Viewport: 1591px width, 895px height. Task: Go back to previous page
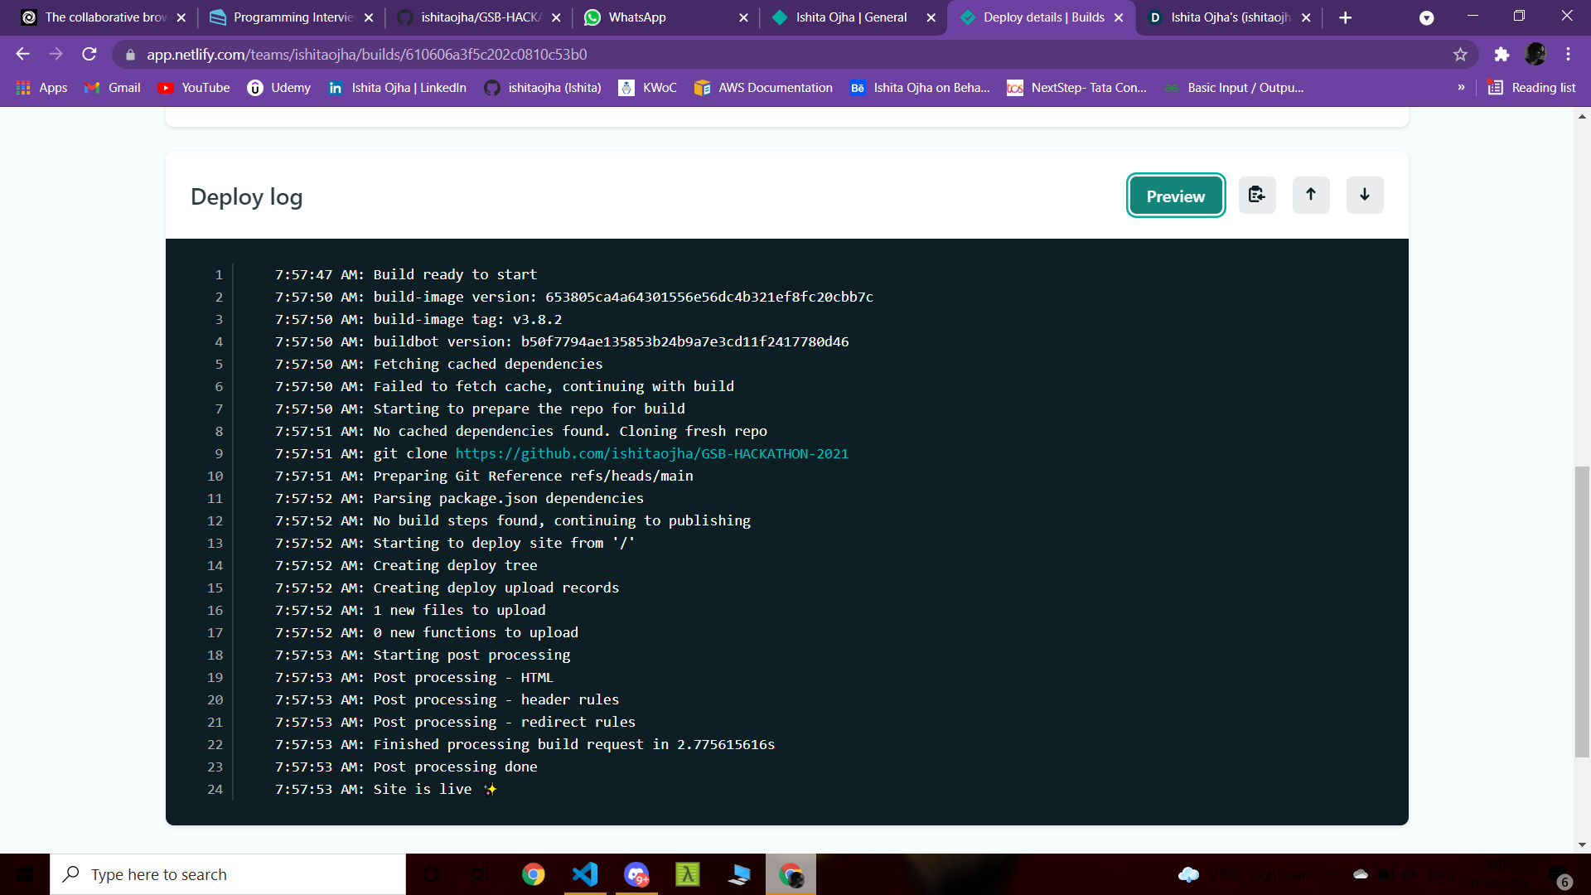(x=22, y=55)
